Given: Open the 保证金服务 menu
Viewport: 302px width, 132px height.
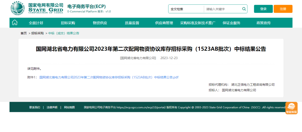Looking at the screenshot, I should (232, 23).
